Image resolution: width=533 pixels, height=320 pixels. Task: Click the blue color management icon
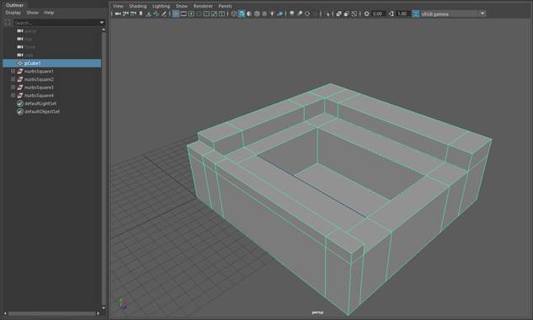pyautogui.click(x=415, y=14)
